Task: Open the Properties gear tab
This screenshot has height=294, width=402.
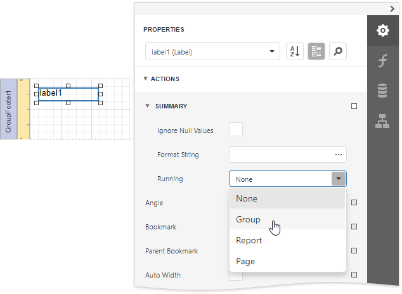Action: click(382, 30)
